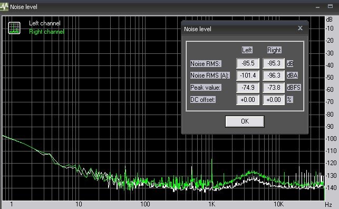Click the Hz unit label on the axis
Image resolution: width=339 pixels, height=209 pixels.
(x=328, y=204)
